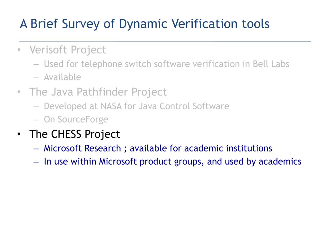The image size is (330, 247).
Task: Click the "Available" sub-bullet text
Action: 62,77
